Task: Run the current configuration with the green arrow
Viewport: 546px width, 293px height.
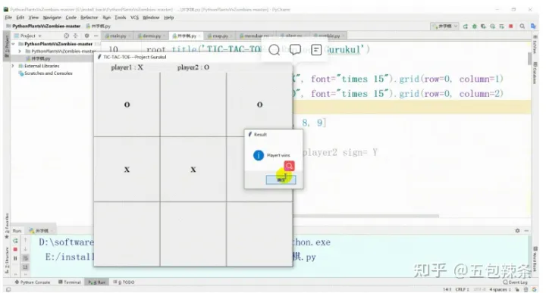Action: 466,26
